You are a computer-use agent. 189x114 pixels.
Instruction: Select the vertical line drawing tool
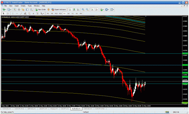click(x=13, y=14)
